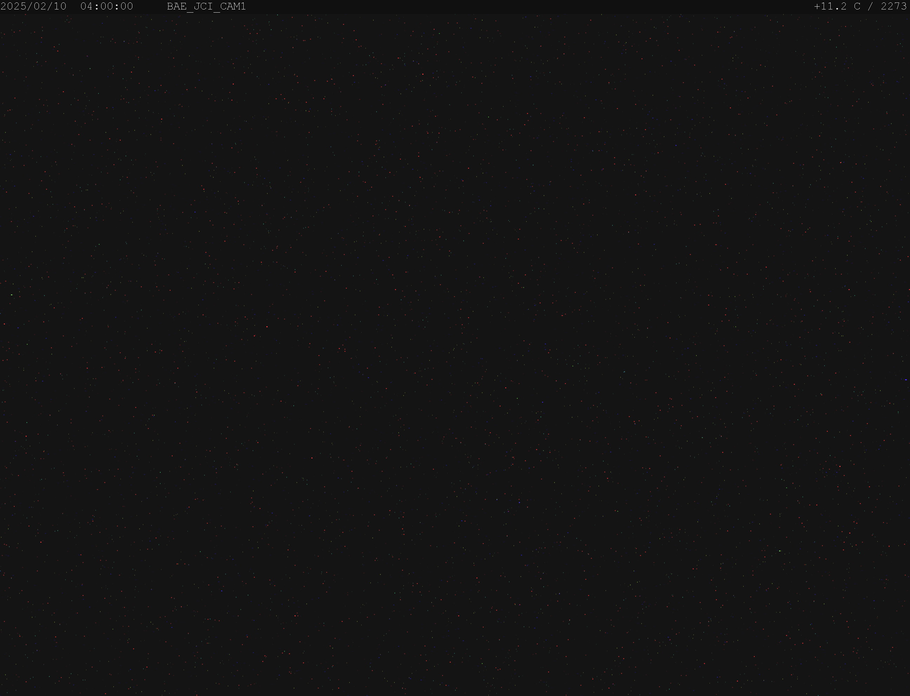Click the C temperature unit letter
This screenshot has height=696, width=910.
(857, 7)
